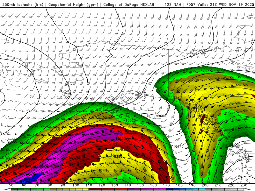Image resolution: width=255 pixels, height=191 pixels.
Task: Click the 230 value on the color scale
Action: 244,185
